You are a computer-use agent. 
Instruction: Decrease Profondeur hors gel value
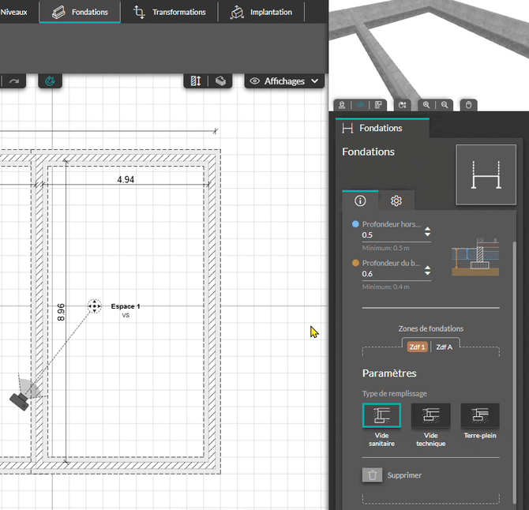[427, 234]
